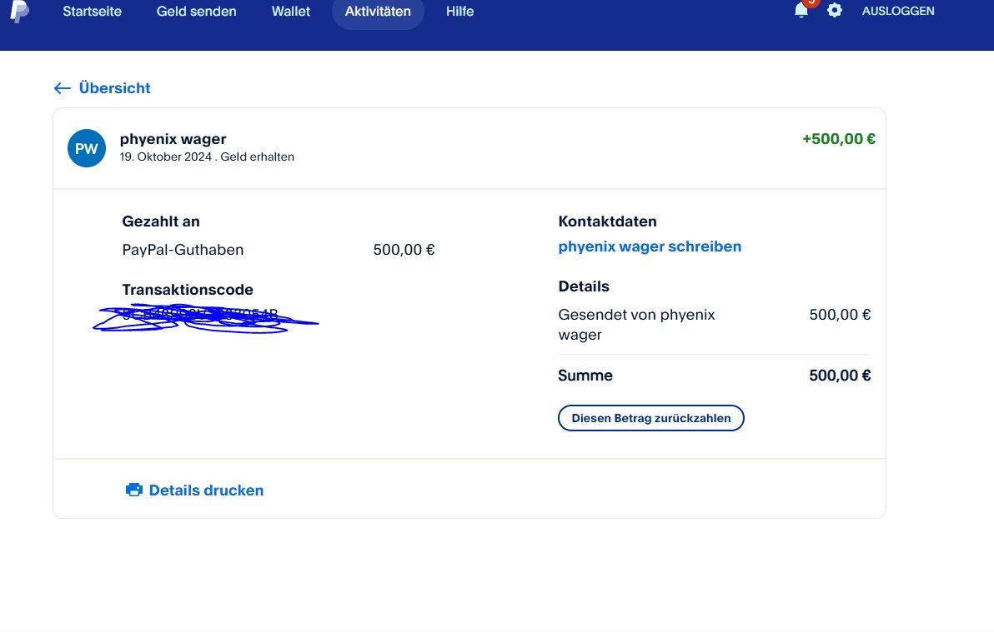Viewport: 994px width, 632px height.
Task: Click the PayPal logo in header
Action: click(20, 12)
